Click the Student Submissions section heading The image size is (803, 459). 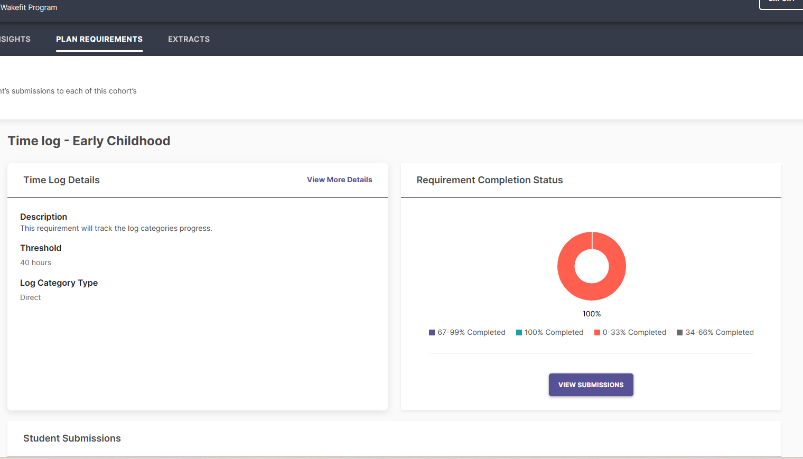72,438
